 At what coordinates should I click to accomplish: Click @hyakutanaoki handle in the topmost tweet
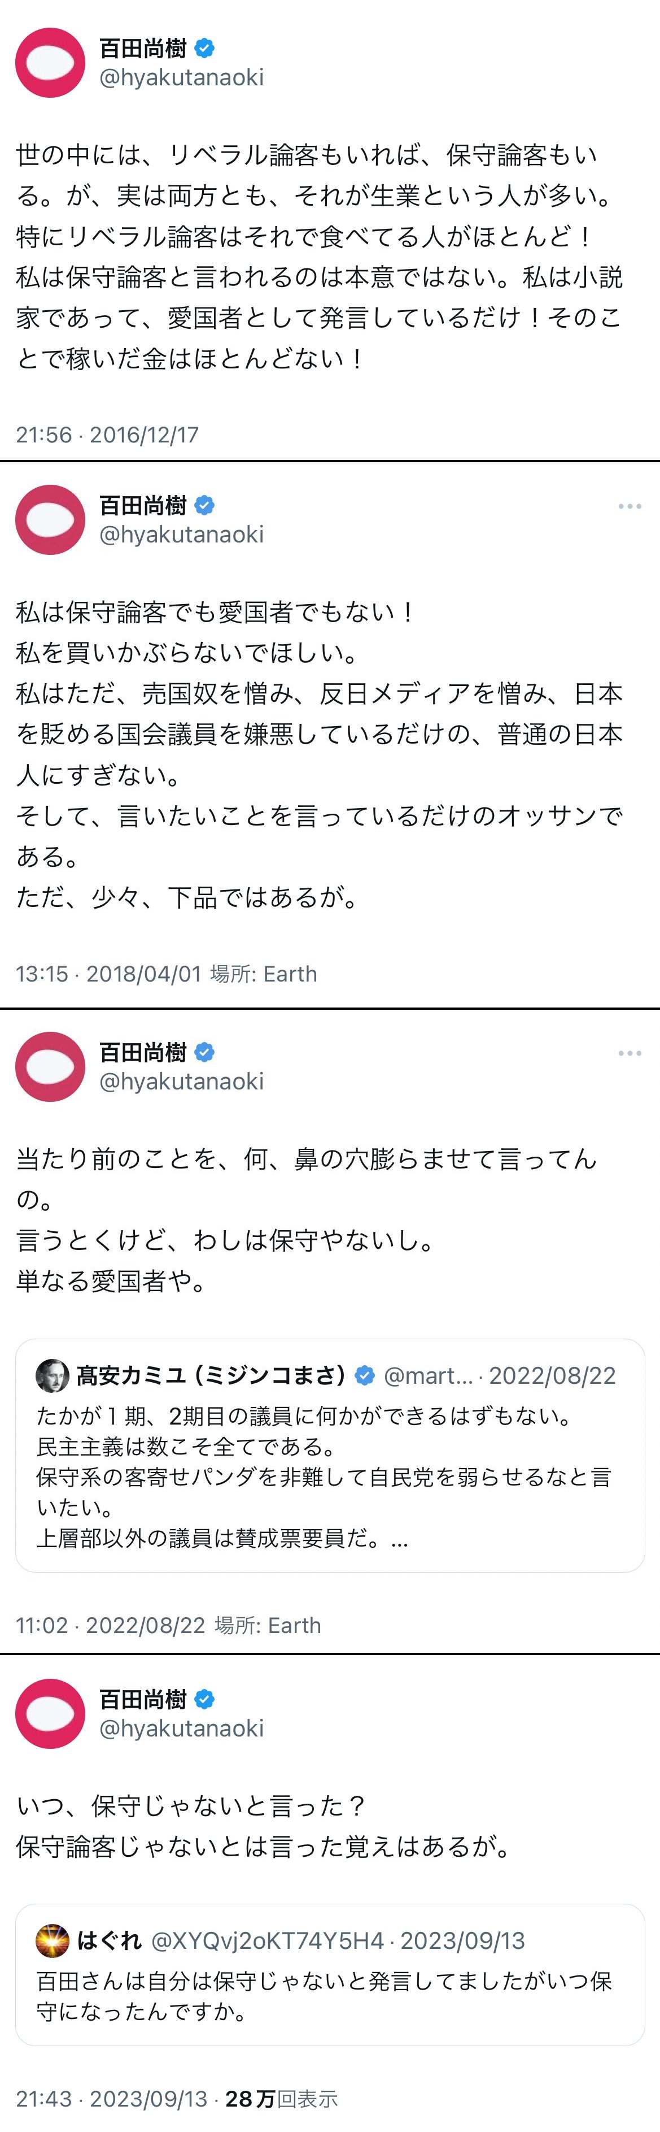point(181,78)
